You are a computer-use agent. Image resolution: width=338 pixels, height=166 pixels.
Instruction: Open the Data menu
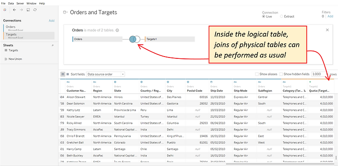(11, 4)
